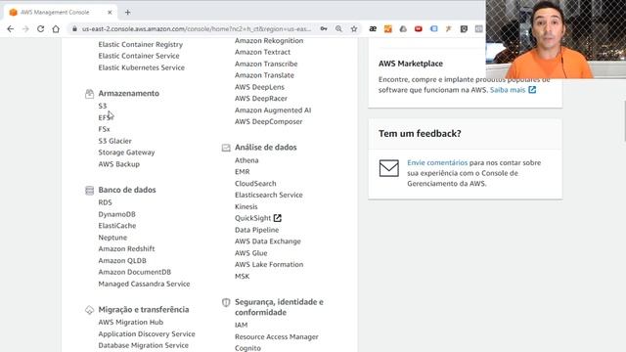This screenshot has width=626, height=352.
Task: Open Amazon Transcribe
Action: click(x=266, y=64)
